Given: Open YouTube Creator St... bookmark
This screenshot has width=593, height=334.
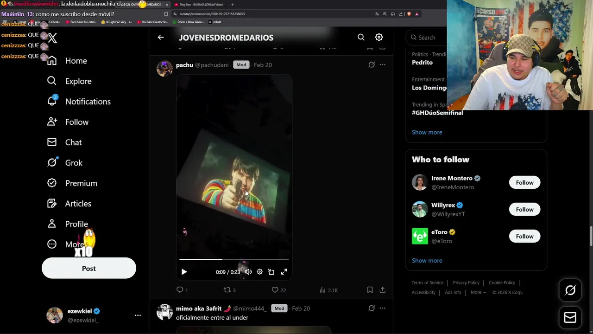Looking at the screenshot, I should coord(152,22).
